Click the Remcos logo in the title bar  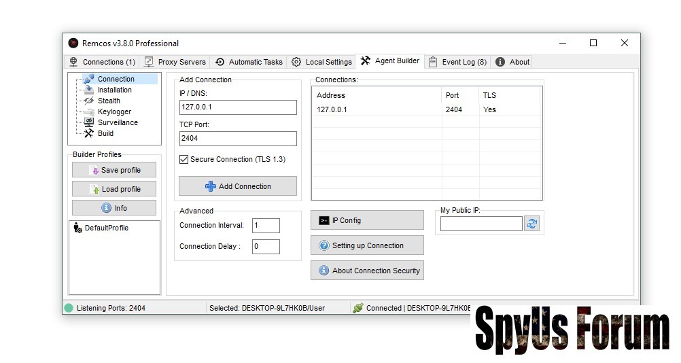(x=73, y=44)
